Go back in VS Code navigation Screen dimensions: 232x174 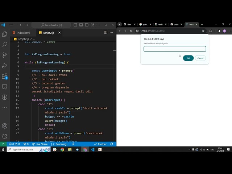tap(21, 25)
